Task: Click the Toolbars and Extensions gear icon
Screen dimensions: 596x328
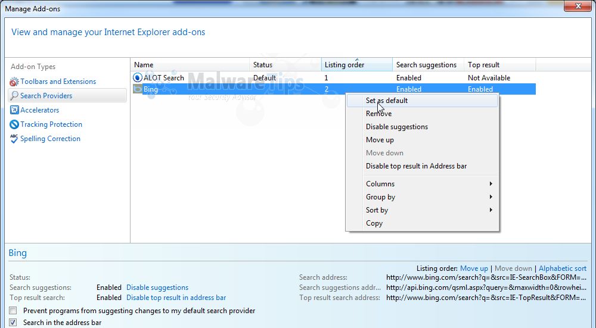Action: click(14, 82)
